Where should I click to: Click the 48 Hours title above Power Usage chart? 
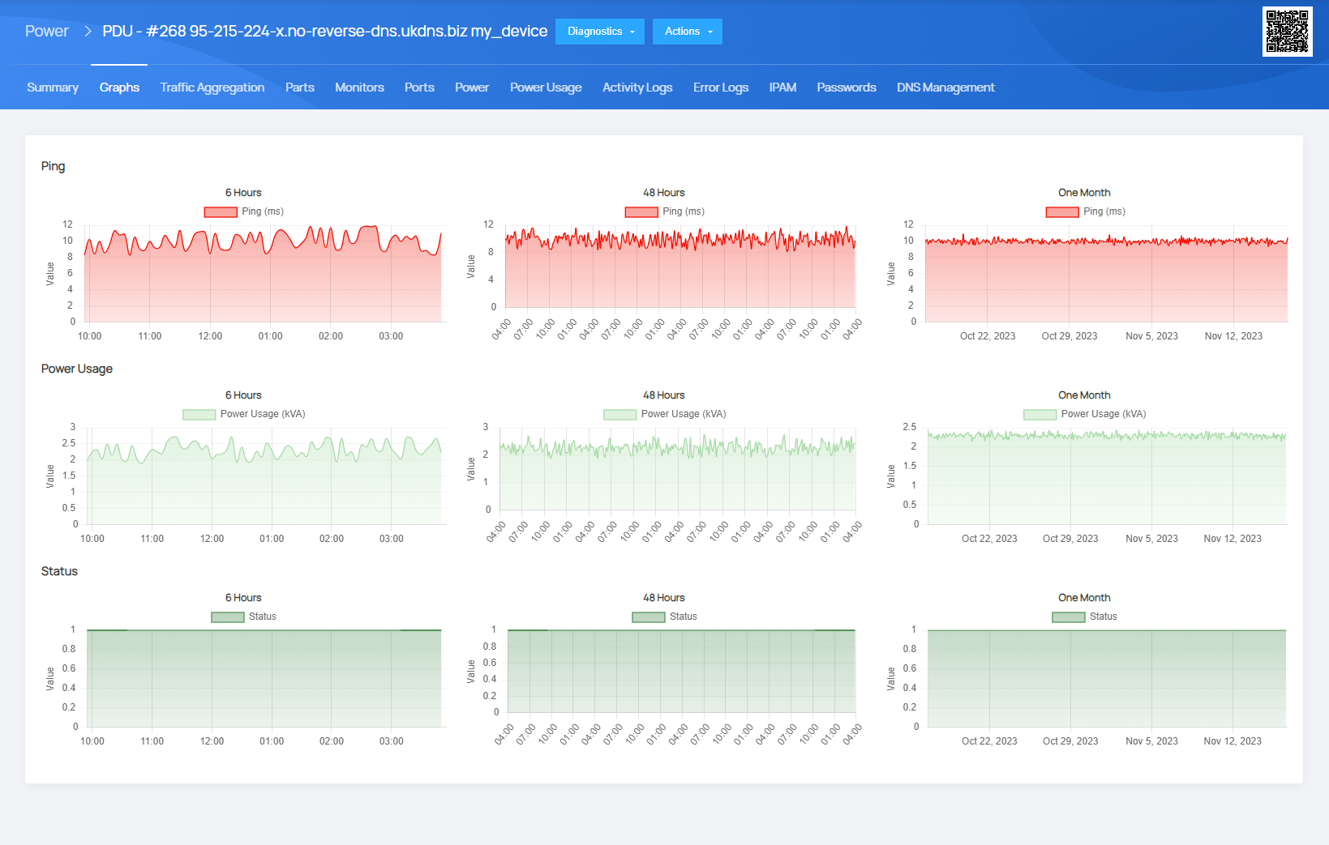664,395
